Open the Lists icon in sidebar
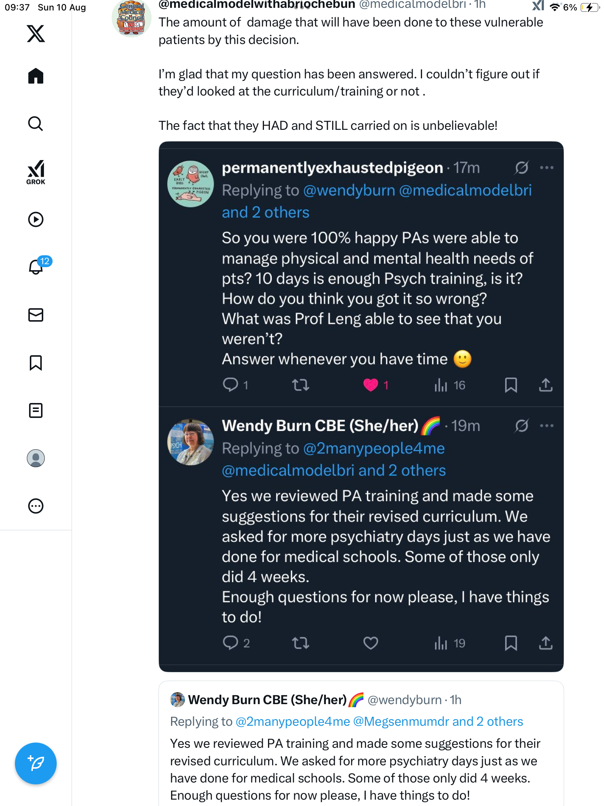604x806 pixels. tap(36, 410)
